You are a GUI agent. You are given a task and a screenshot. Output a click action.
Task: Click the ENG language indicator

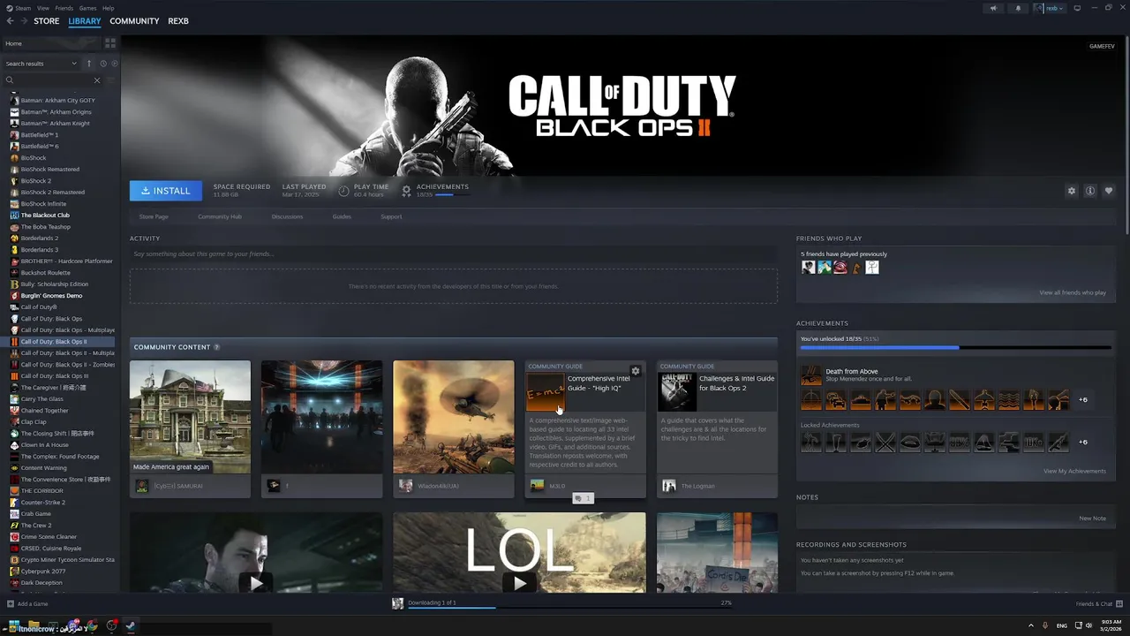(x=1061, y=625)
